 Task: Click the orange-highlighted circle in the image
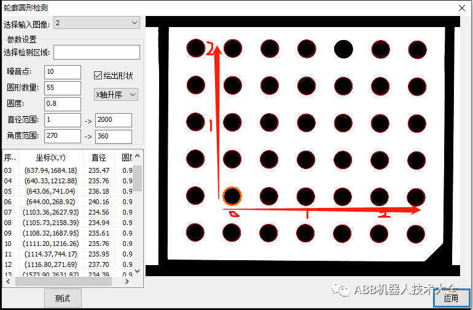click(232, 196)
